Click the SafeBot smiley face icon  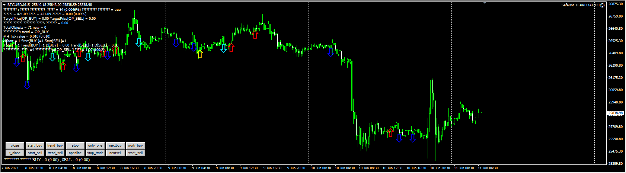click(x=603, y=5)
